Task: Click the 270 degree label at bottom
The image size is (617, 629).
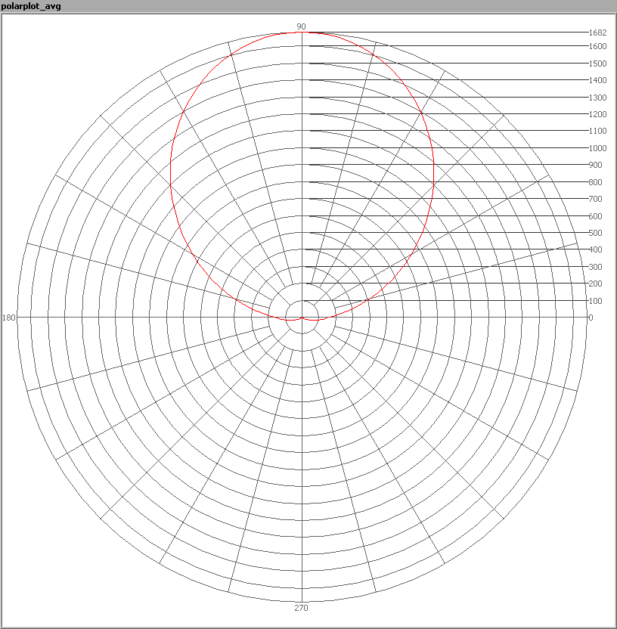Action: (301, 608)
